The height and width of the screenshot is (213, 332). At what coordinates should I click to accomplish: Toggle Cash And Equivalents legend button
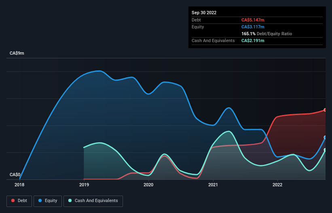point(93,201)
